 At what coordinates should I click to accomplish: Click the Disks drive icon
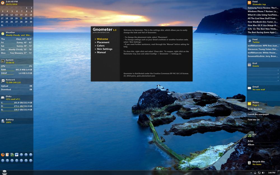3,97
